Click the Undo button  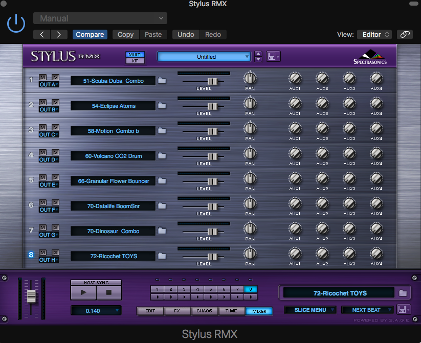click(x=186, y=34)
